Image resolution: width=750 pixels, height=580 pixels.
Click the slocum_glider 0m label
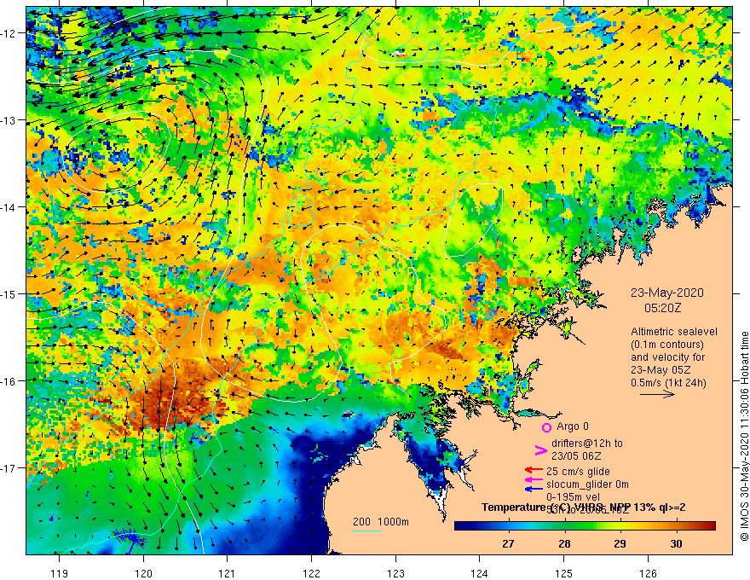(587, 484)
